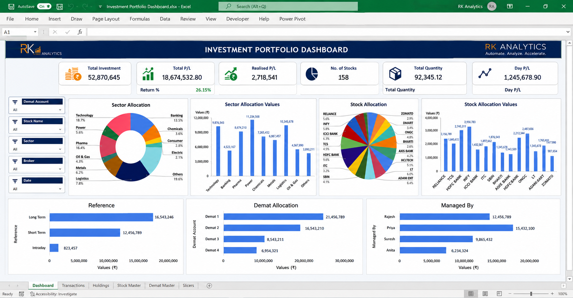Image resolution: width=573 pixels, height=298 pixels.
Task: Click Accessibility: Investigate in status bar
Action: click(x=53, y=294)
